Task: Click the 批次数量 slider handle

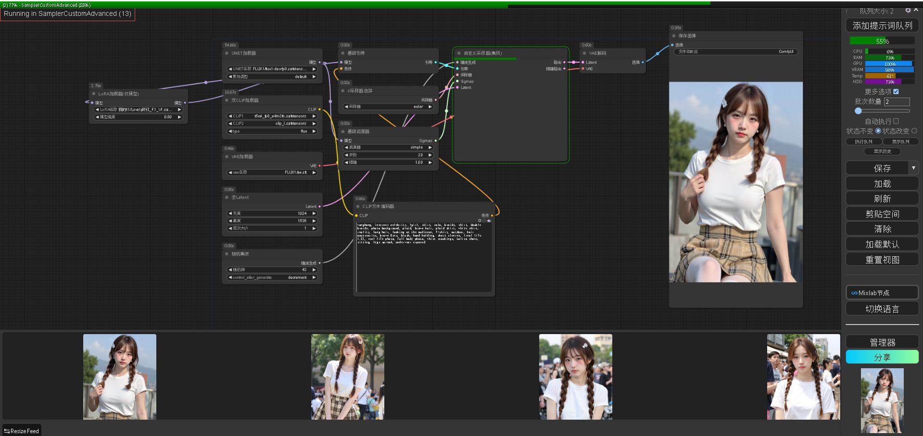Action: (x=858, y=111)
